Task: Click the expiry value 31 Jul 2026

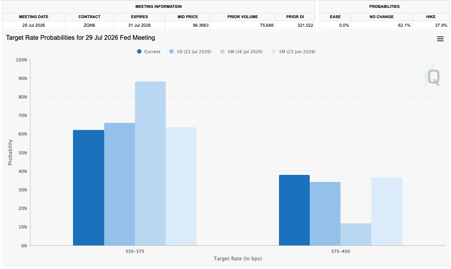Action: tap(140, 25)
